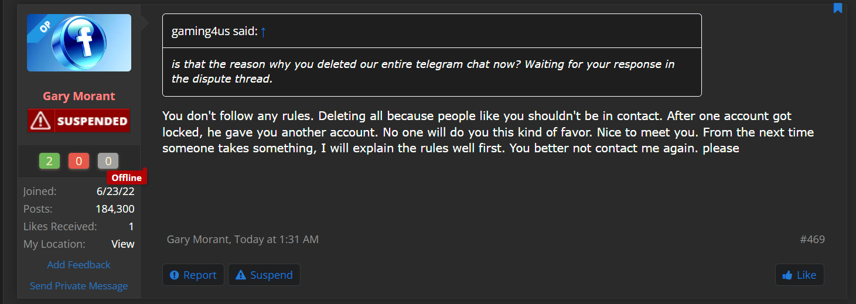Click the Offline status badge
The width and height of the screenshot is (856, 304).
[127, 177]
